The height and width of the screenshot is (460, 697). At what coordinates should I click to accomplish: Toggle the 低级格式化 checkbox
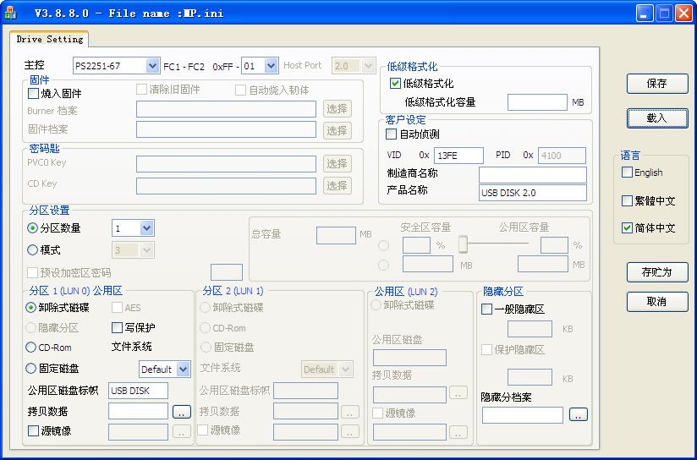(x=395, y=84)
